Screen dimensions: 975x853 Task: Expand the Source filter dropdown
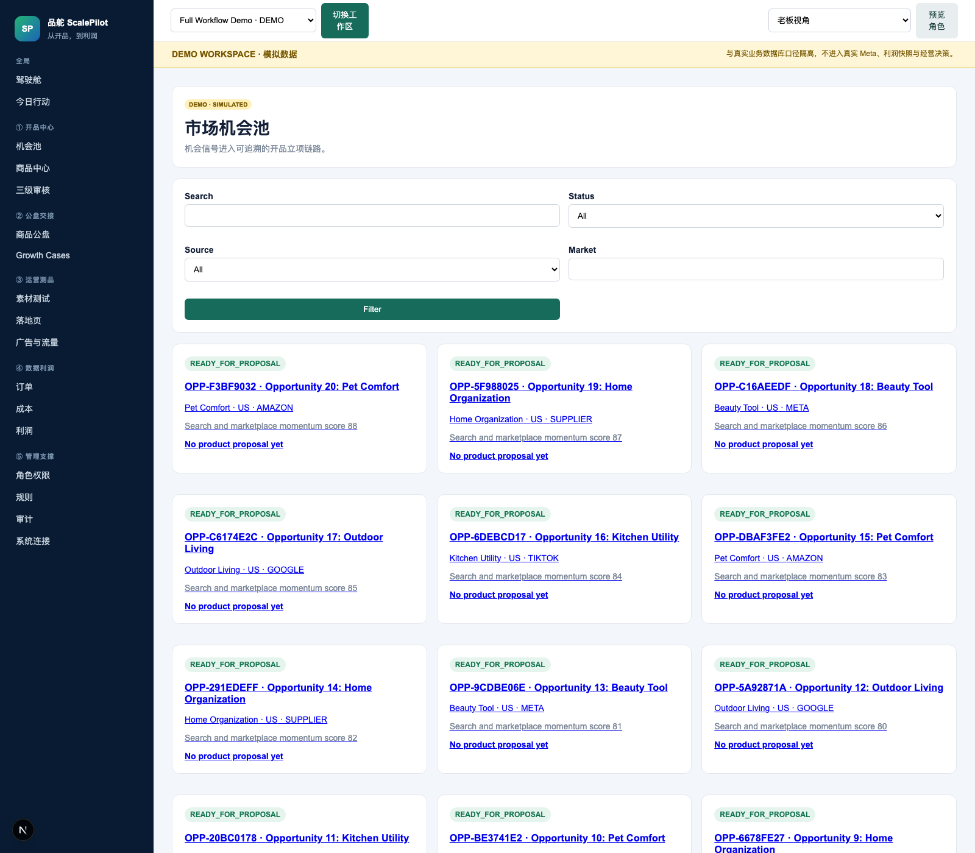pos(372,269)
